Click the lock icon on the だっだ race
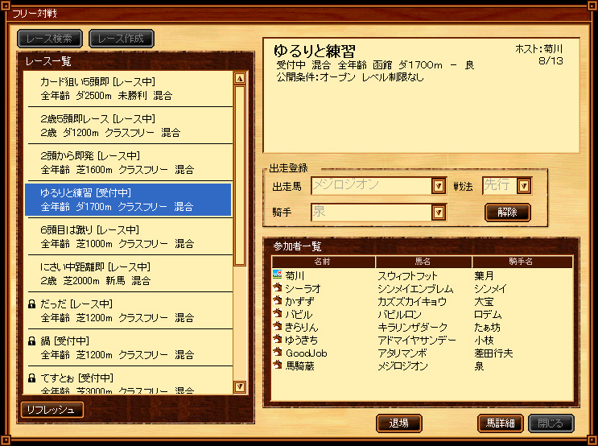Screen dimensions: 598x446 point(32,304)
